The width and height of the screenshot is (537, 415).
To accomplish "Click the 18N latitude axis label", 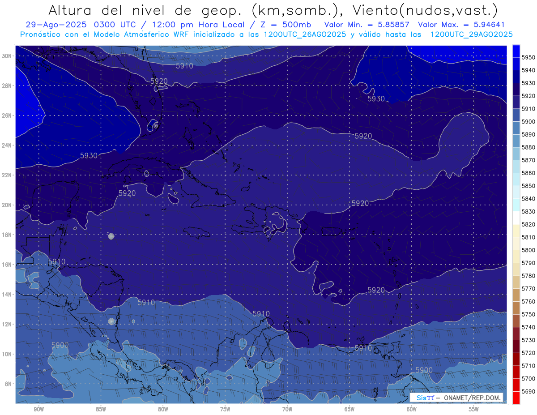I will [x=7, y=235].
